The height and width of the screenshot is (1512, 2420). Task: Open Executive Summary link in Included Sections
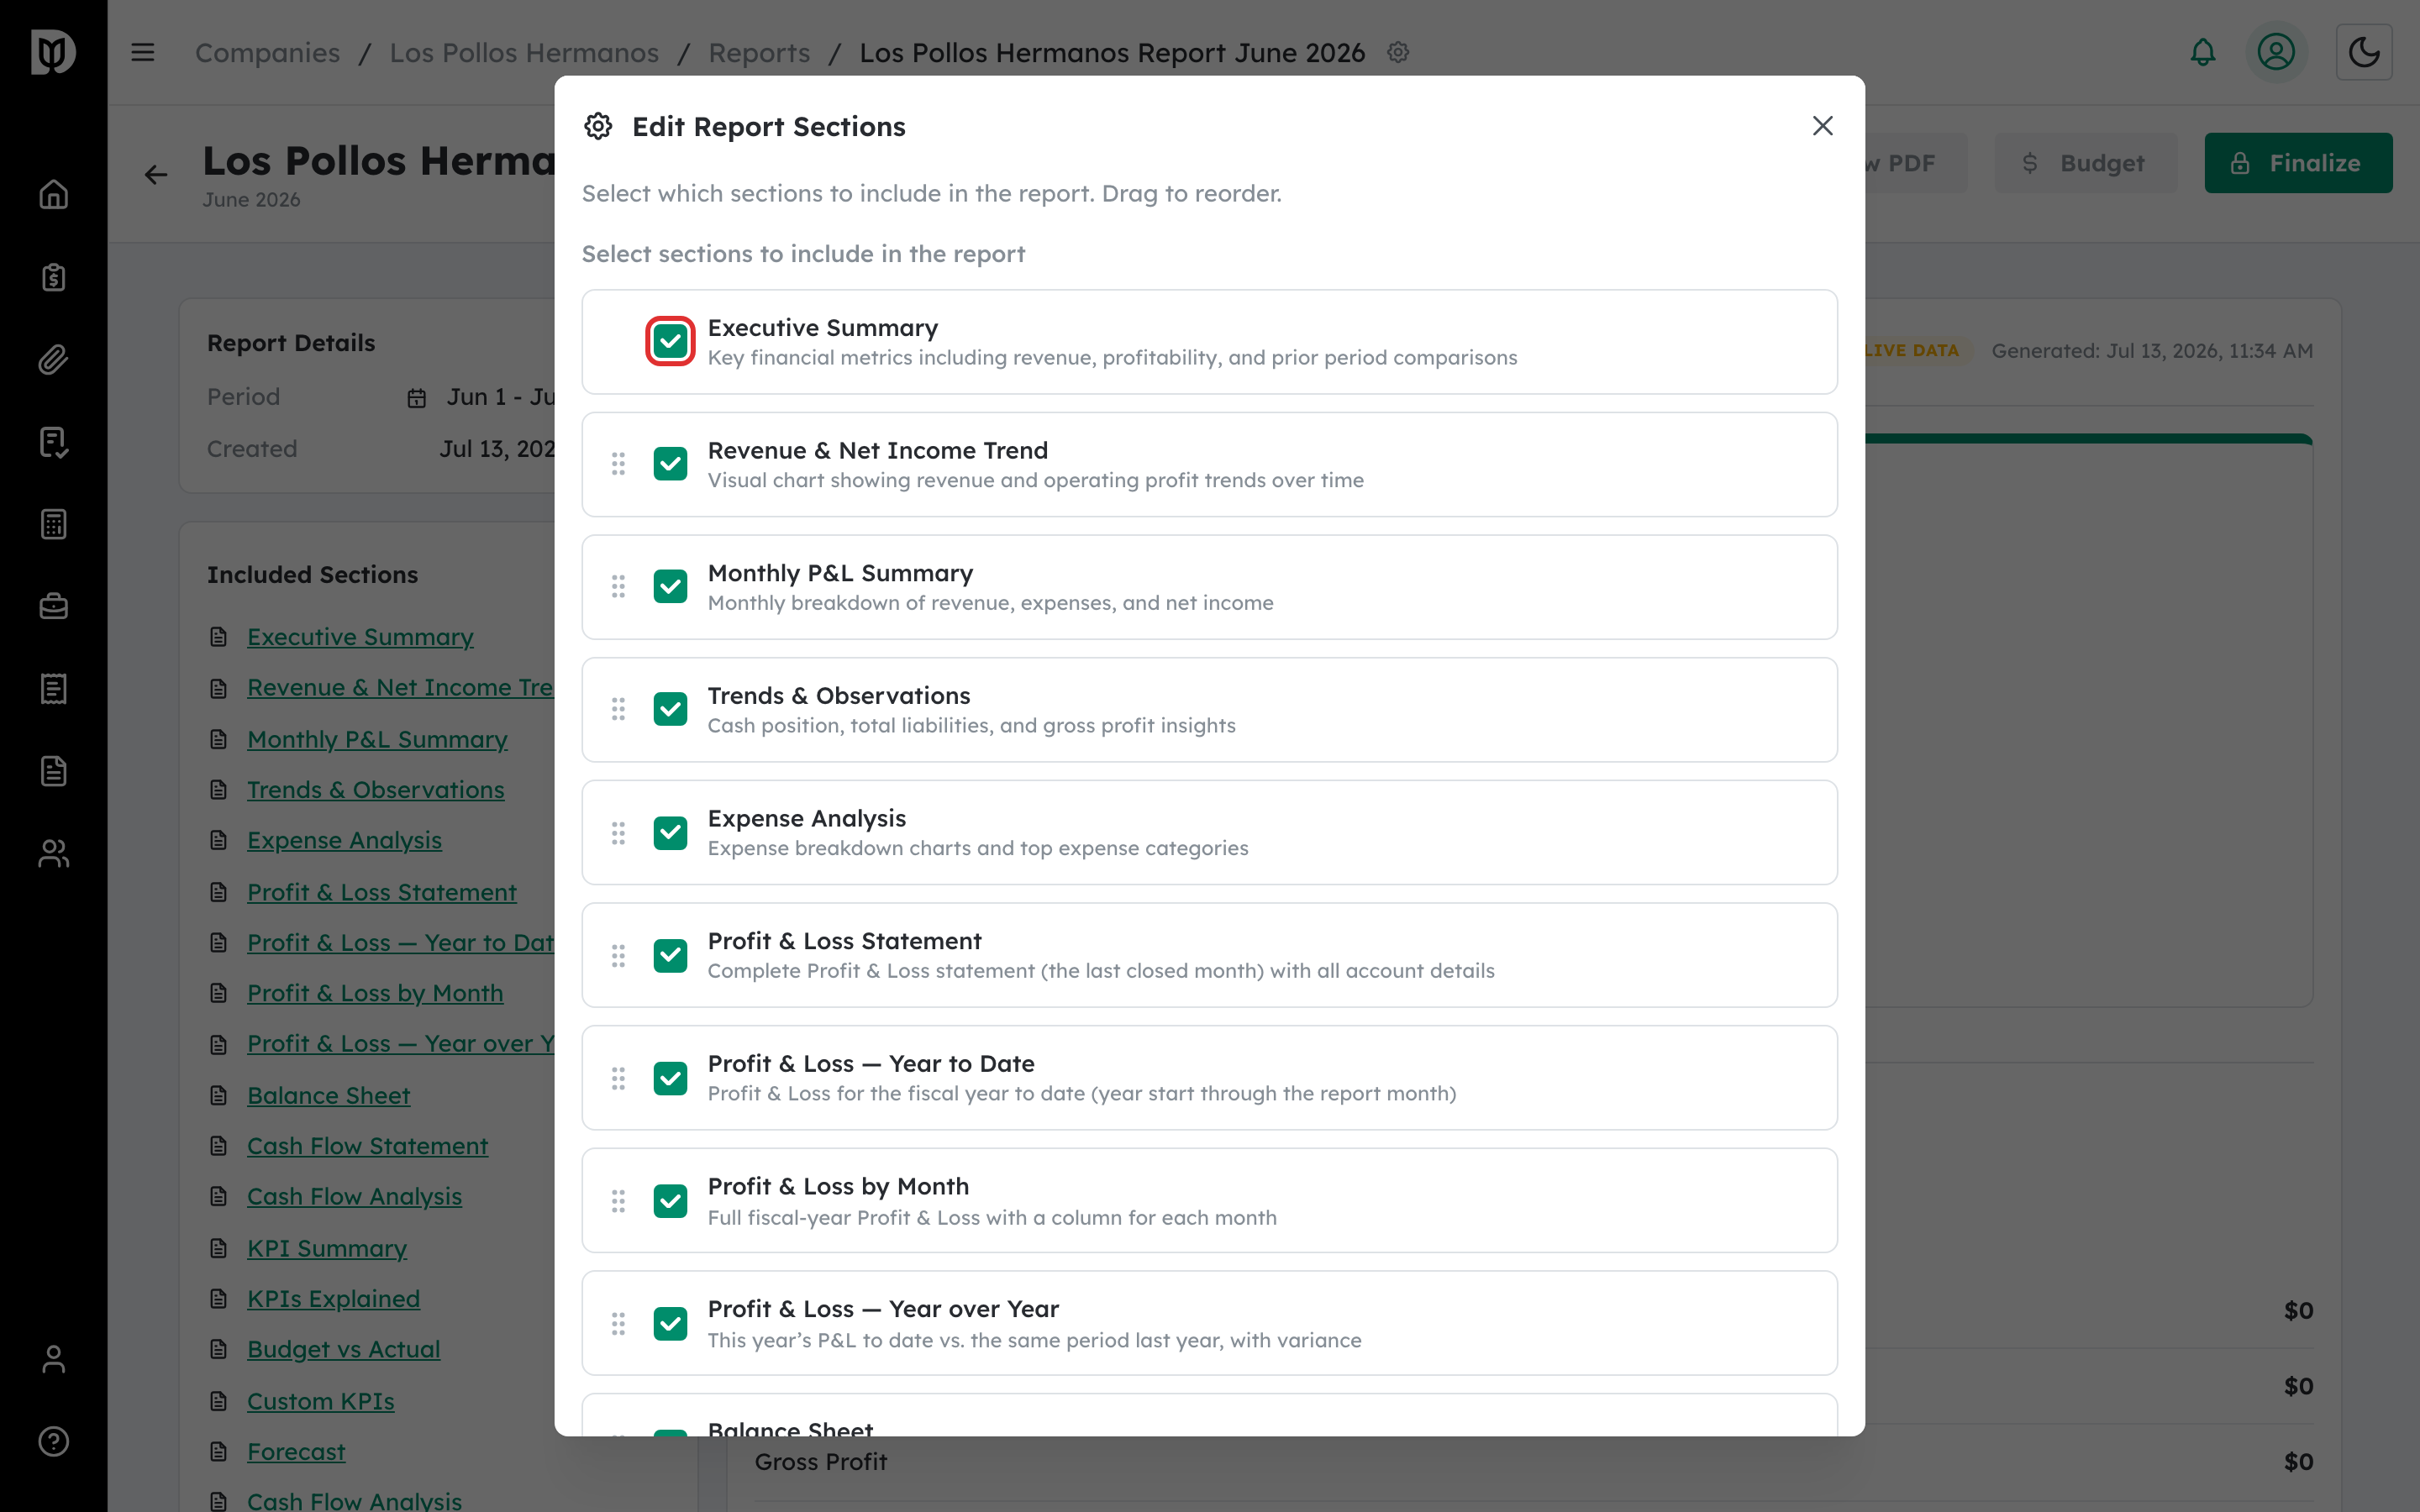click(360, 637)
